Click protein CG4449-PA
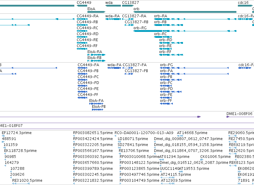This screenshot has height=185, width=254. [88, 65]
